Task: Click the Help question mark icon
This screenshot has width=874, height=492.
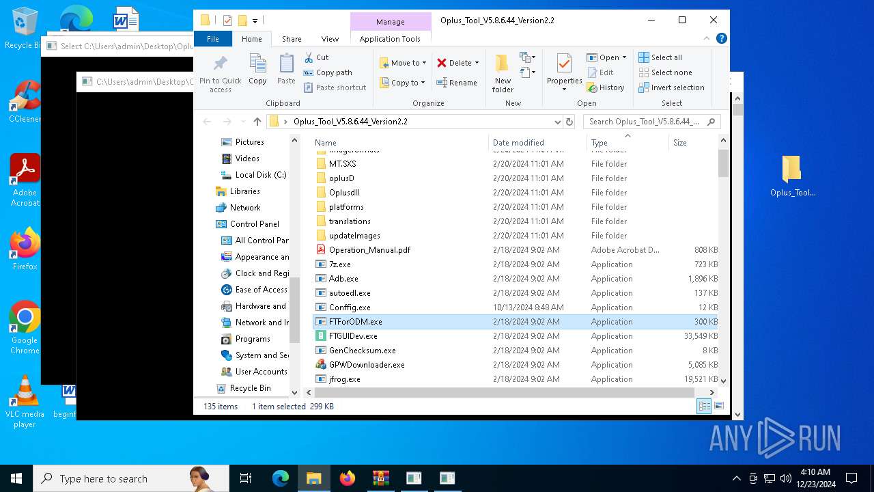Action: (x=721, y=39)
